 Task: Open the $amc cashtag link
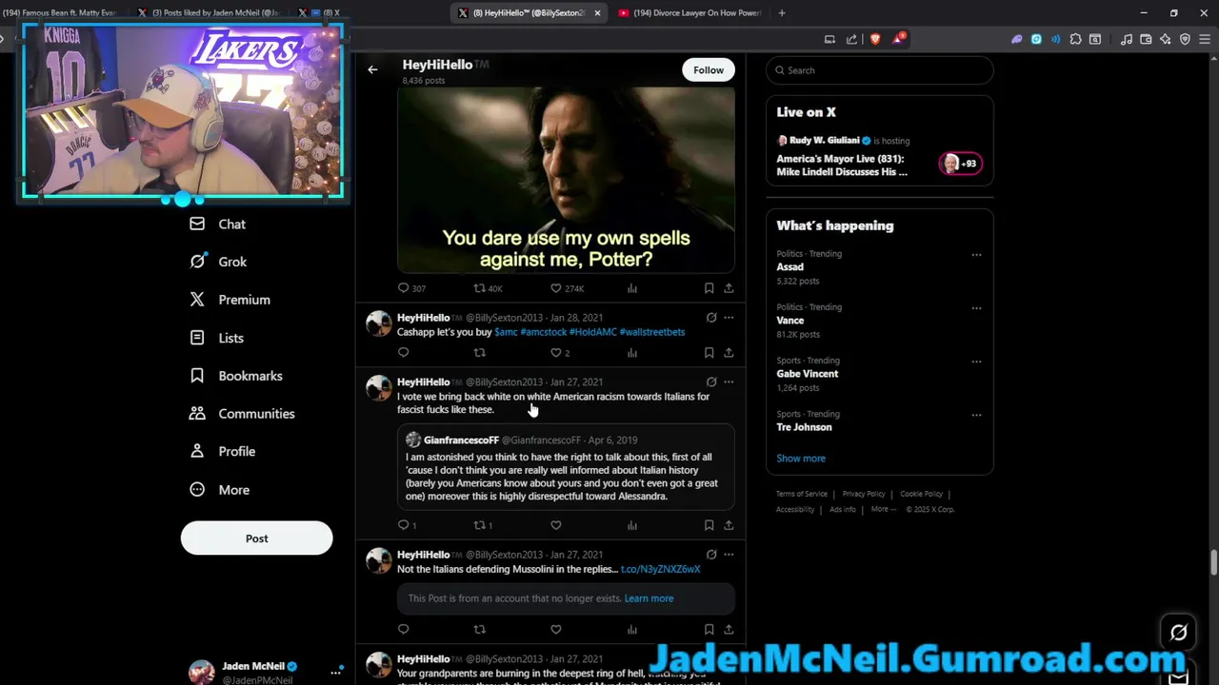506,332
